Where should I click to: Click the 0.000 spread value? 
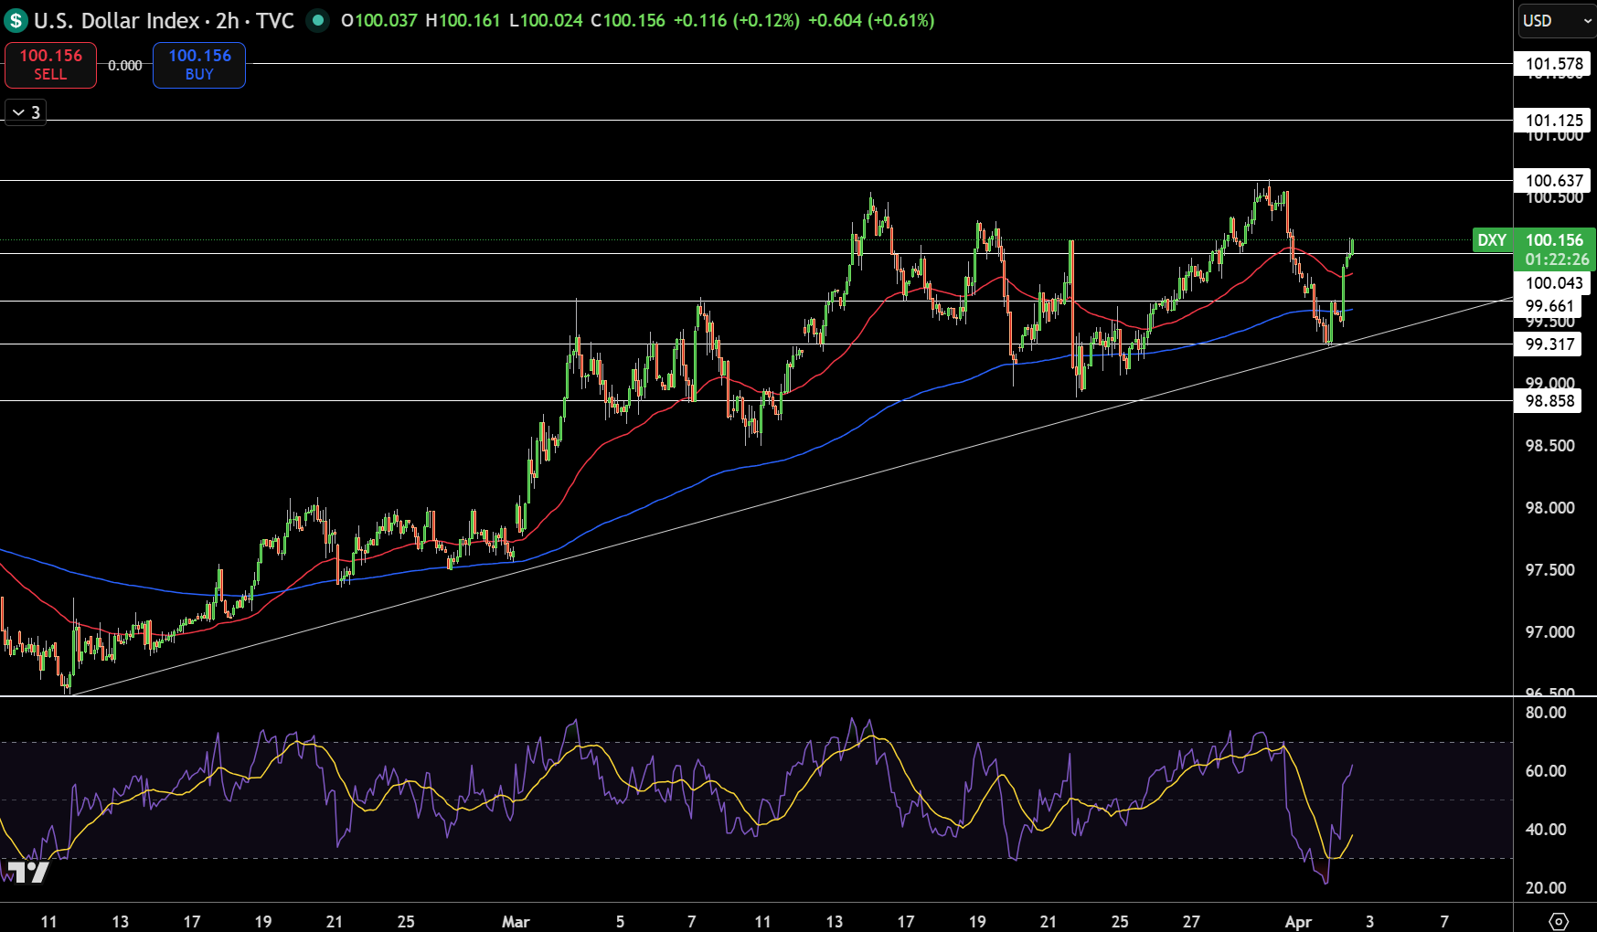click(125, 66)
